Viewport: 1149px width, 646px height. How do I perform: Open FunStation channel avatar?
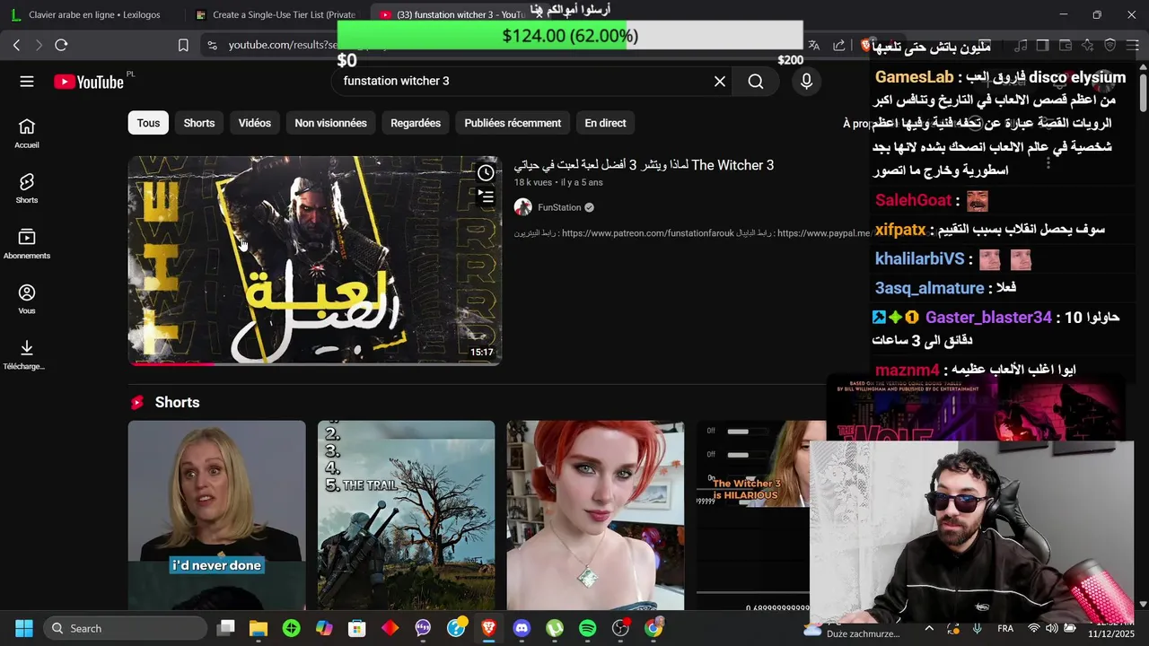click(x=522, y=207)
